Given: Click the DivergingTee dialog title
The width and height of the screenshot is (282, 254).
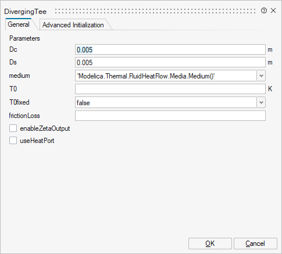Looking at the screenshot, I should 26,12.
